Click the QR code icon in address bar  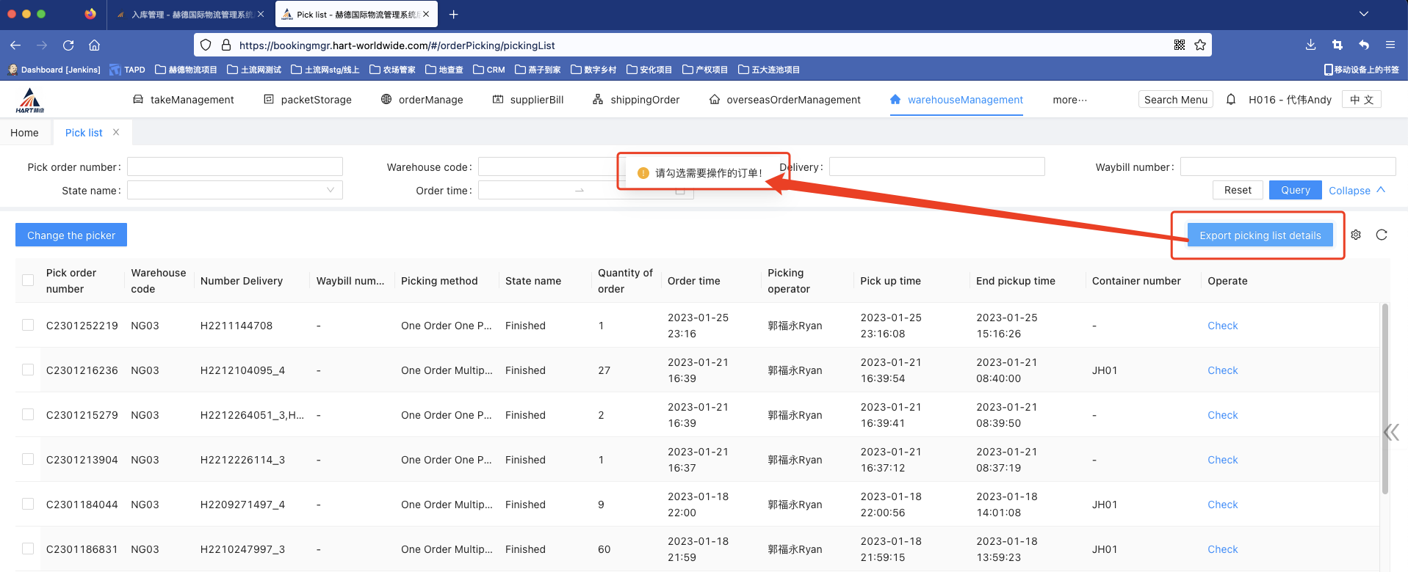pyautogui.click(x=1180, y=45)
